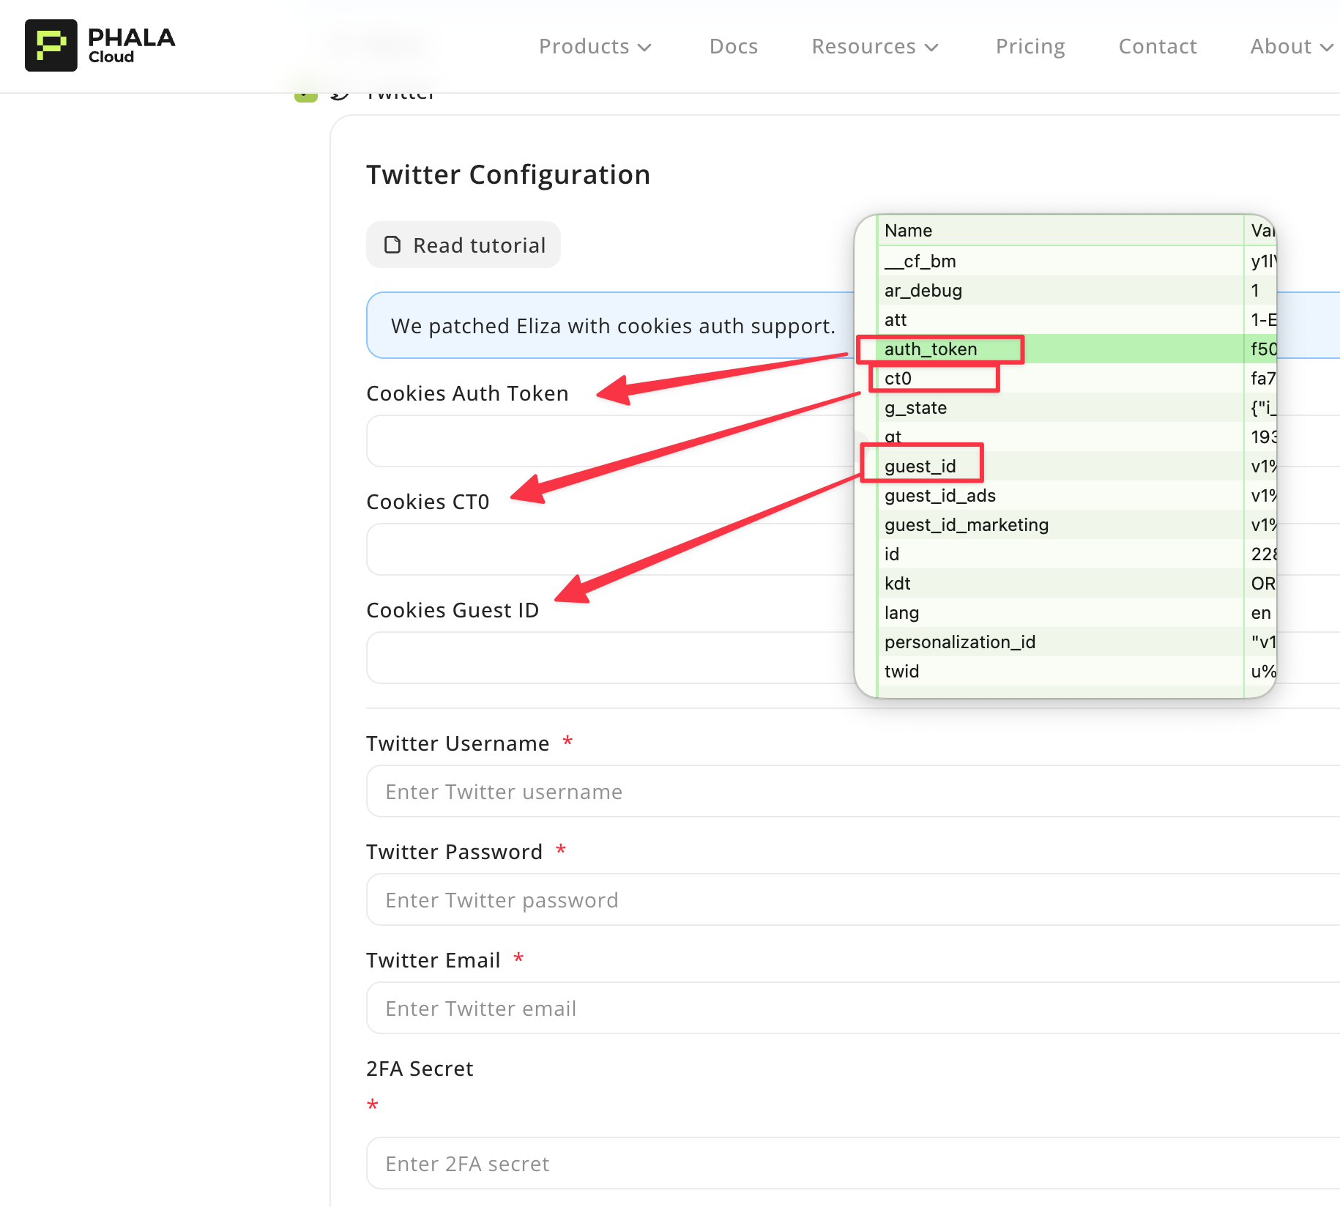
Task: Select the guest_id cookie row
Action: pos(1076,467)
